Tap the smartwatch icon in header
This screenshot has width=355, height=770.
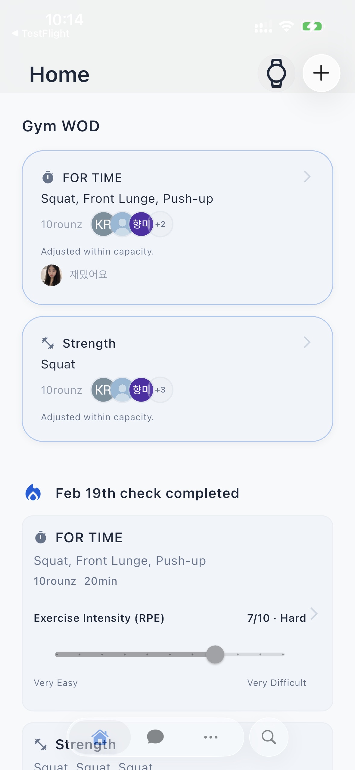(276, 73)
